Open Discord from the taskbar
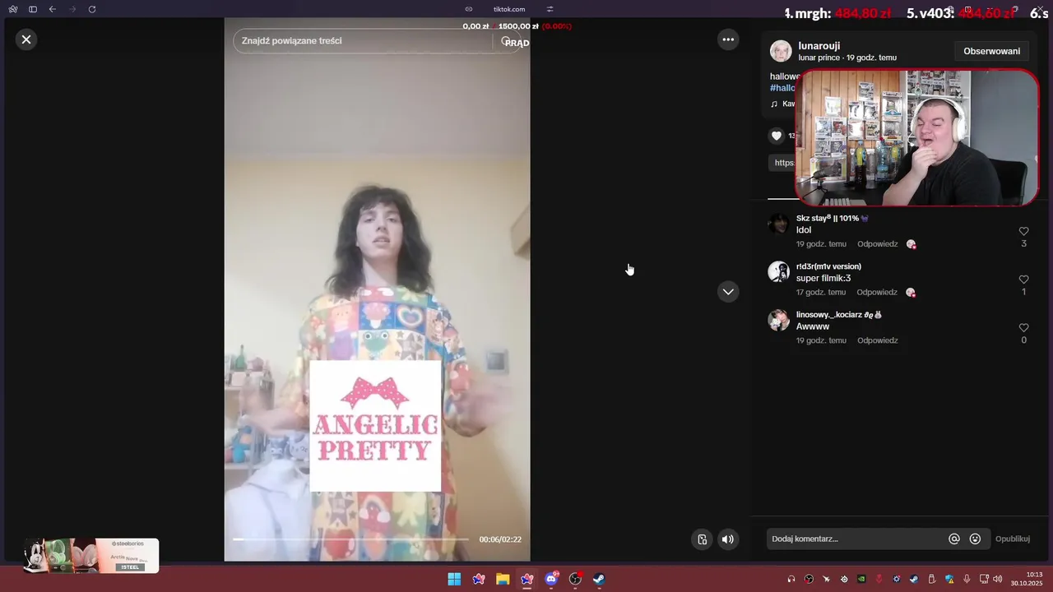Viewport: 1053px width, 592px height. [551, 580]
